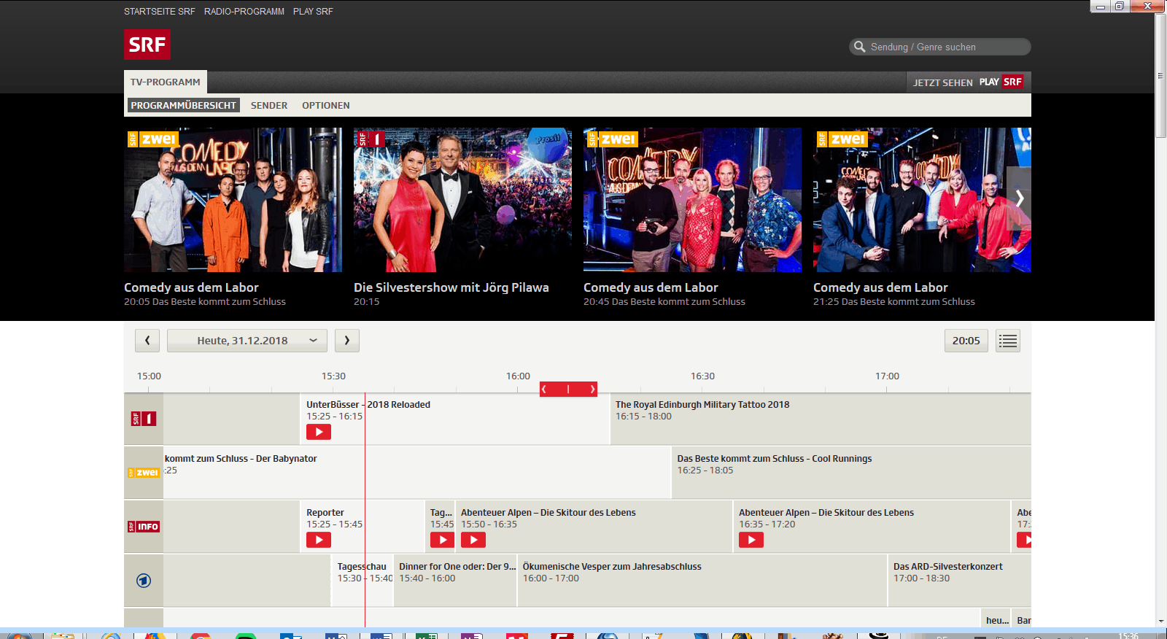The width and height of the screenshot is (1167, 639).
Task: Open SRF 1 channel logo
Action: point(144,419)
